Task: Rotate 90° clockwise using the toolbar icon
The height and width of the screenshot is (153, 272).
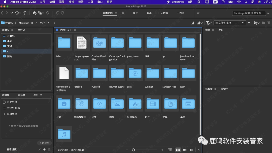Action: tap(63, 13)
